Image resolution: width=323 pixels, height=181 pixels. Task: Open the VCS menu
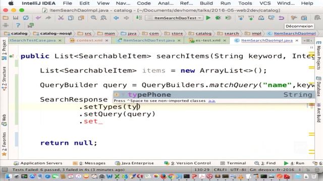coord(265,4)
